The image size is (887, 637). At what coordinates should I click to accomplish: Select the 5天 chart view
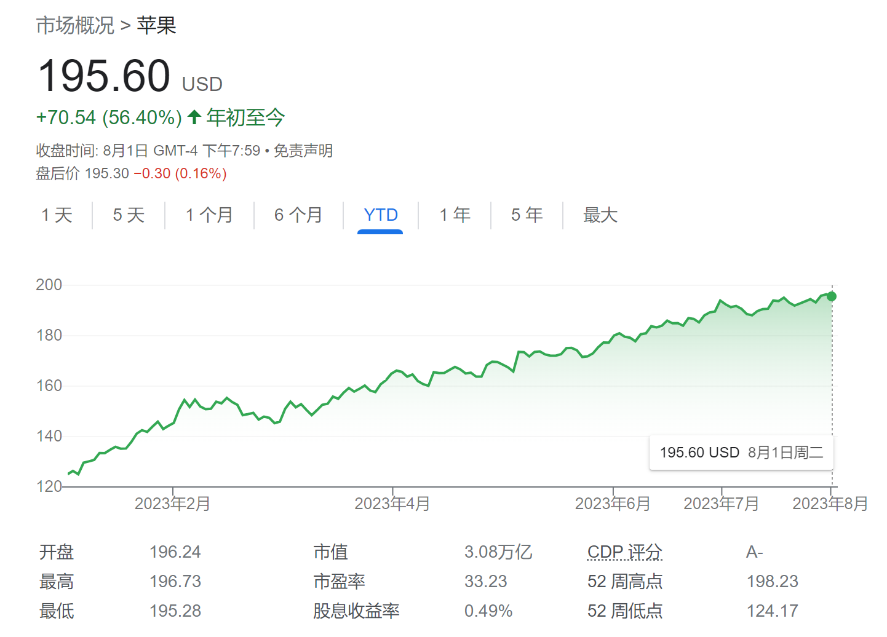click(127, 215)
